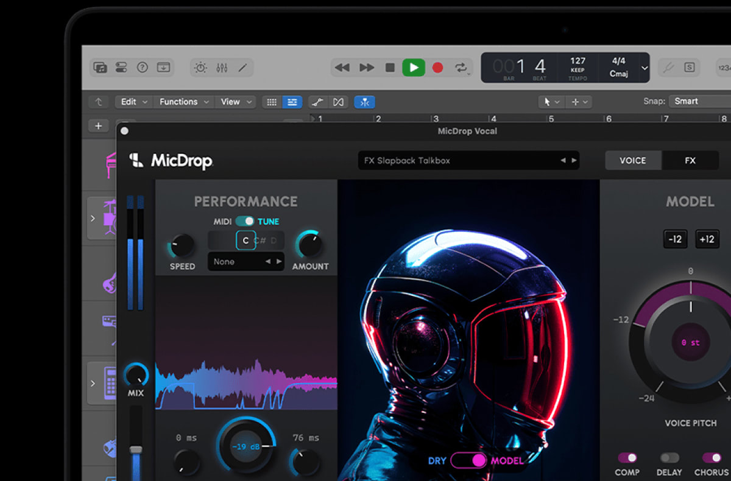731x481 pixels.
Task: Enable the DELAY effect toggle
Action: 669,458
